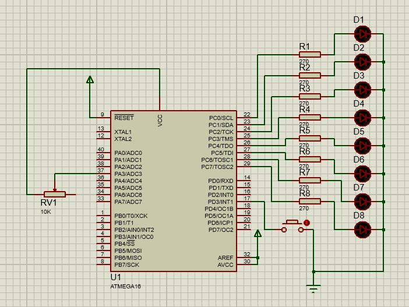Click the PC7/TOSC2 pin label
Viewport: 409px width, 307px height.
pyautogui.click(x=217, y=167)
